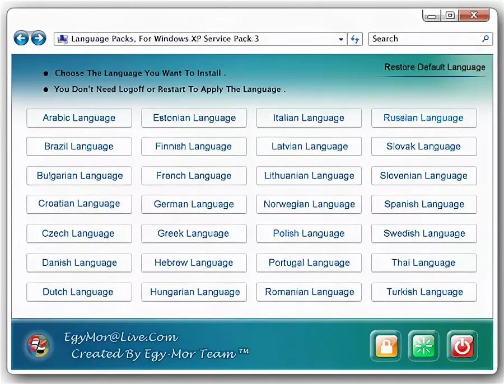The width and height of the screenshot is (504, 384).
Task: Select Czech Language
Action: click(x=79, y=233)
